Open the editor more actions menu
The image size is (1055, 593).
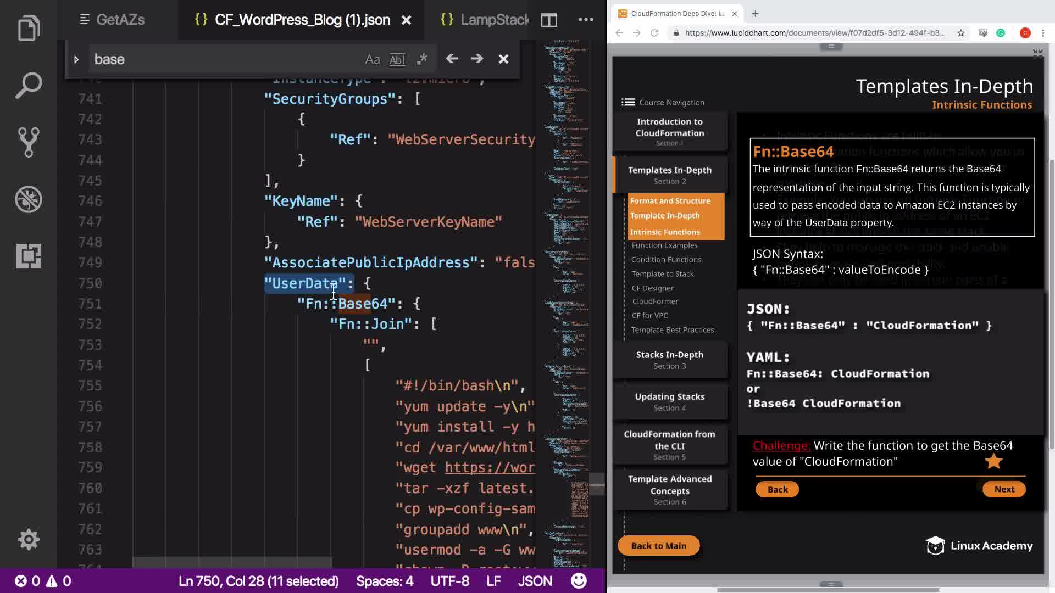586,20
